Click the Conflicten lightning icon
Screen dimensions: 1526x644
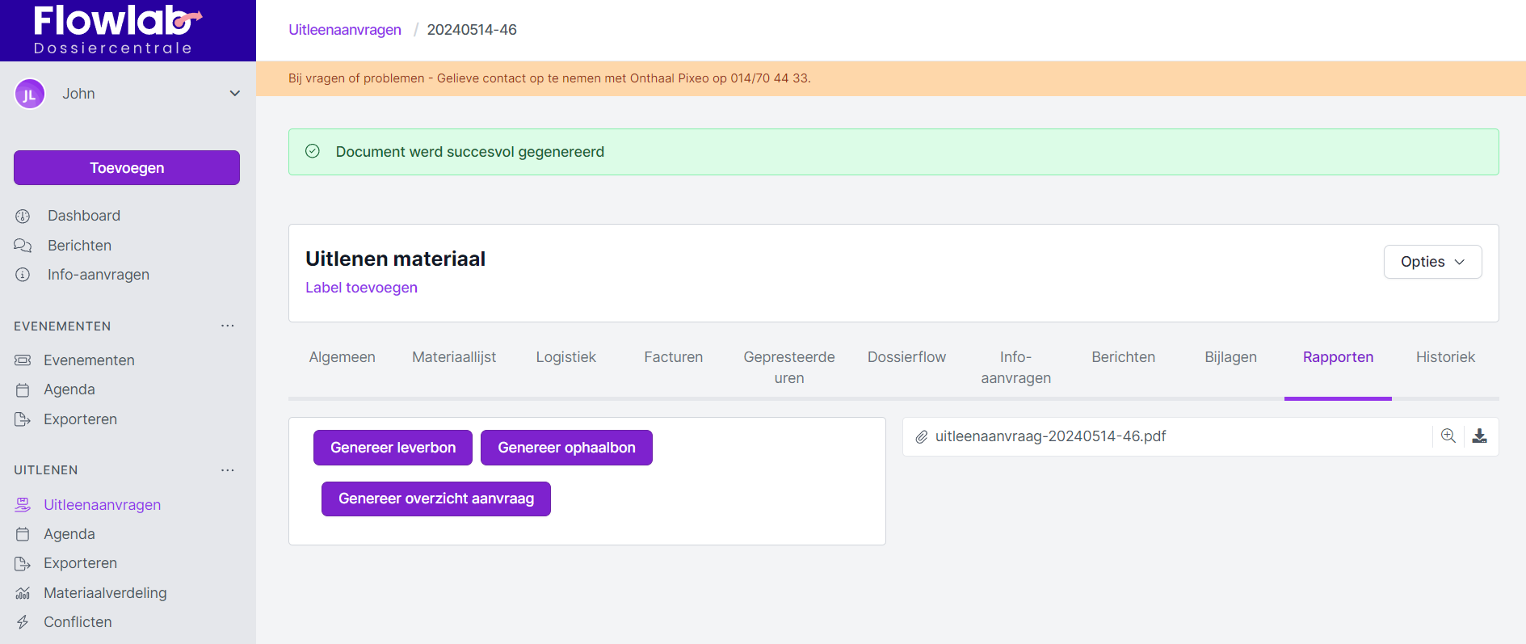23,622
